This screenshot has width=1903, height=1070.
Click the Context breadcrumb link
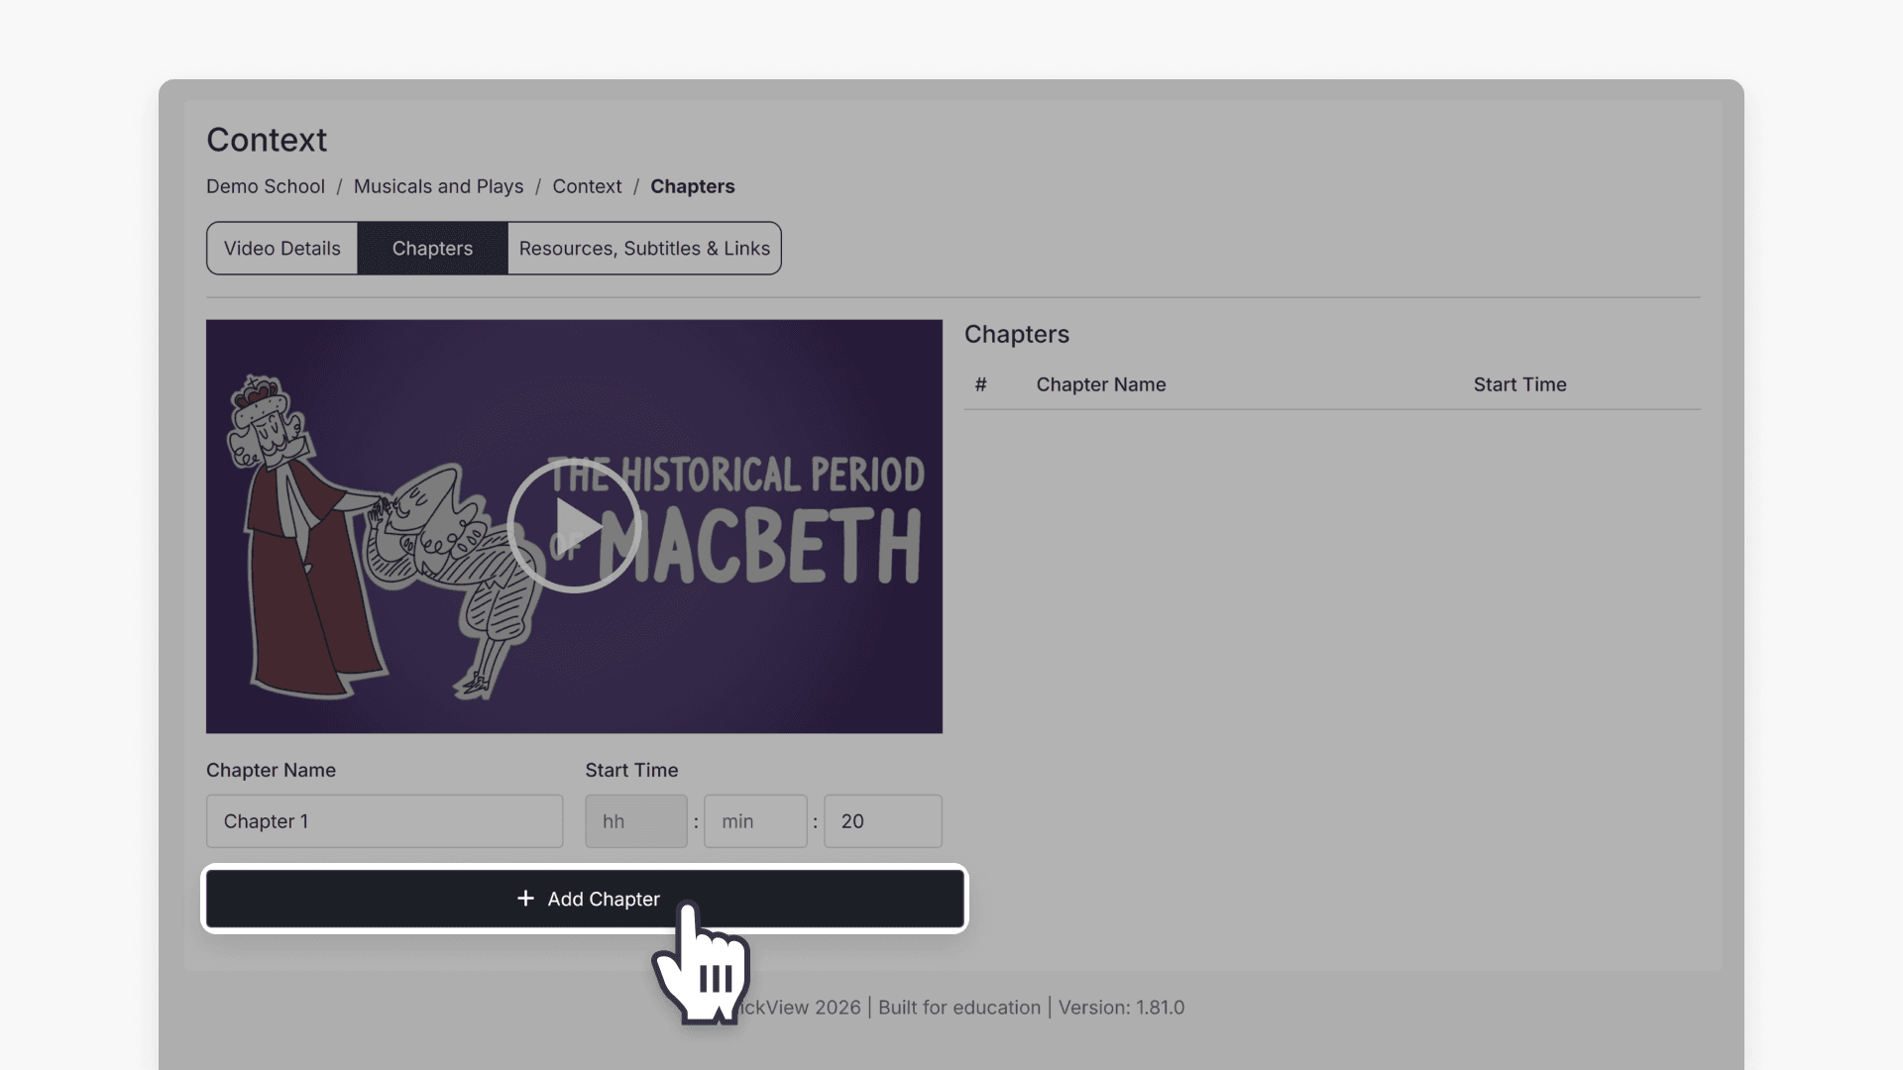tap(587, 186)
